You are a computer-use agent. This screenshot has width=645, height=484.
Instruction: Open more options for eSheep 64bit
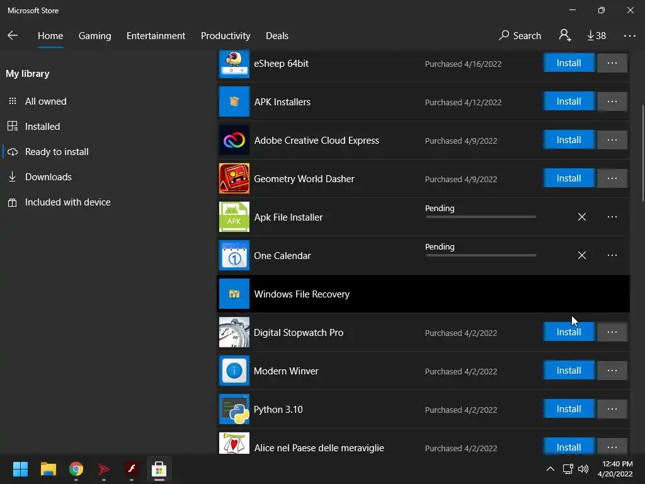tap(612, 63)
